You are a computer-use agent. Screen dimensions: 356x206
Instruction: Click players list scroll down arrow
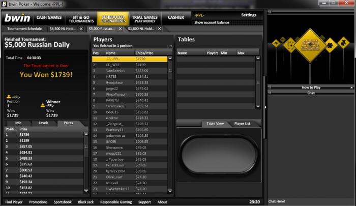(x=170, y=191)
